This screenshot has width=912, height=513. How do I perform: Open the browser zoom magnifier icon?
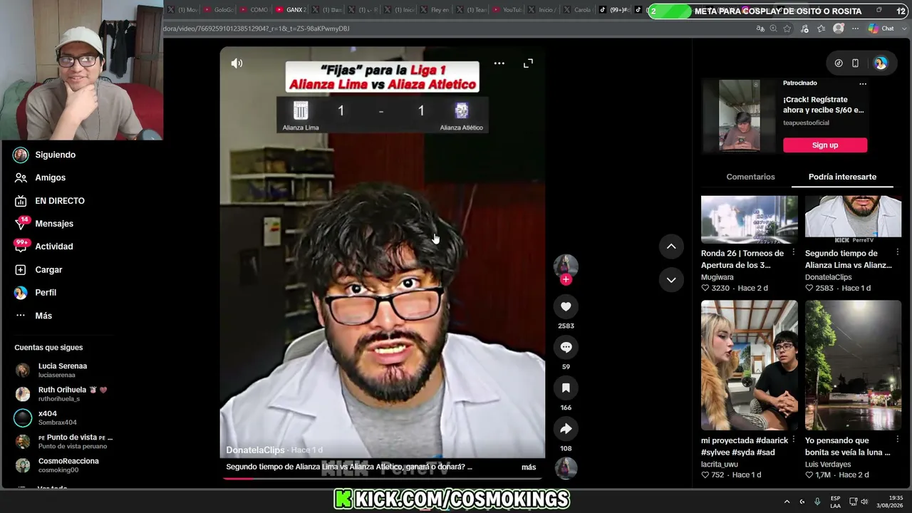[x=774, y=28]
